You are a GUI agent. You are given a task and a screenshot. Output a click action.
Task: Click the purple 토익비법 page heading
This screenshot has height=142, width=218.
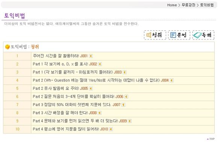coord(14,15)
